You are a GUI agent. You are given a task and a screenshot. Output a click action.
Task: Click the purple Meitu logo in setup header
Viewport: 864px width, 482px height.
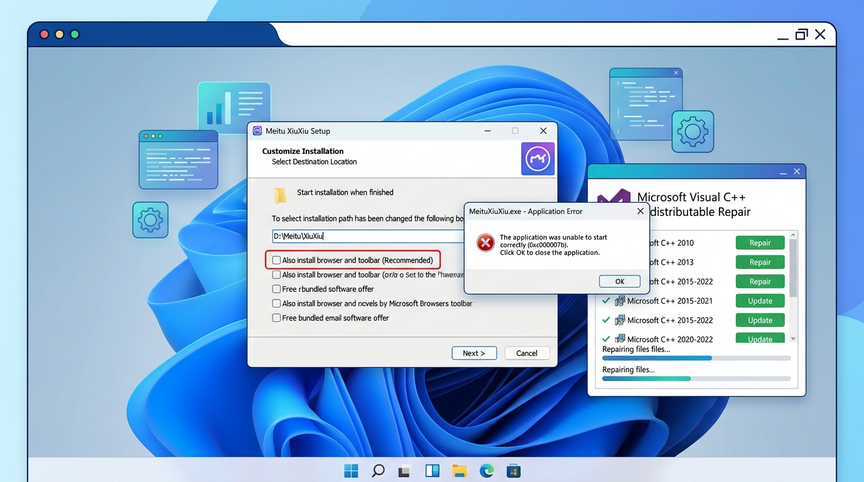[x=537, y=158]
